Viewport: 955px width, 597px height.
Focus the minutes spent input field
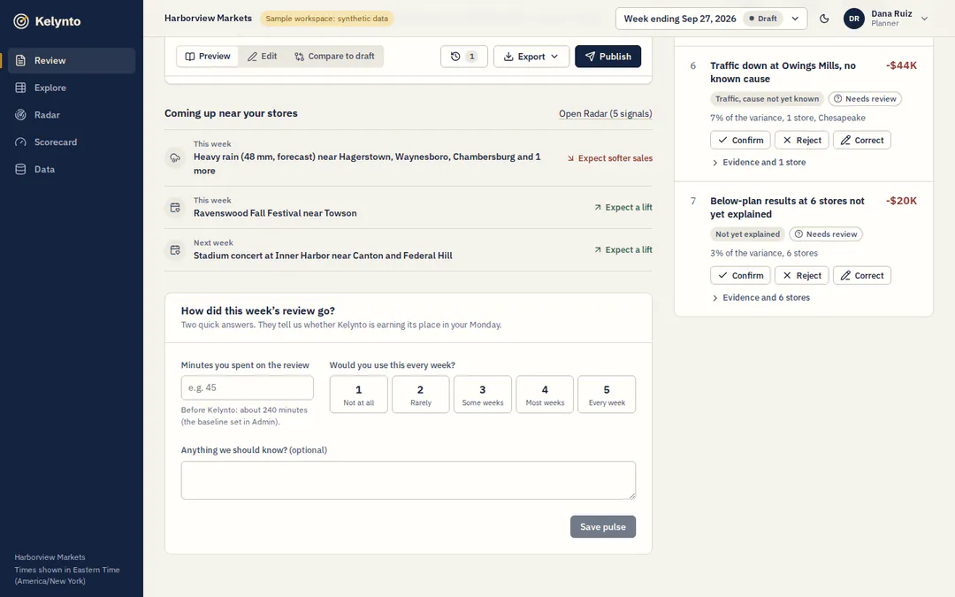248,387
